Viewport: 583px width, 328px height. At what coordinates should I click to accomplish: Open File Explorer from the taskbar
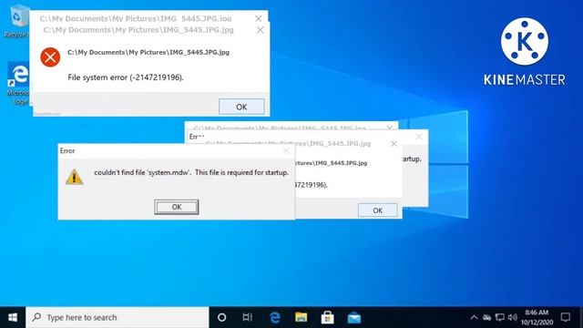(x=301, y=317)
